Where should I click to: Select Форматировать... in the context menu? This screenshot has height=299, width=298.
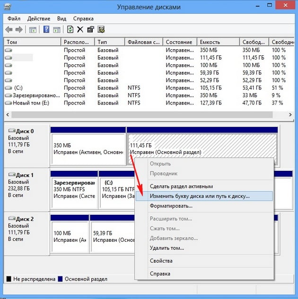click(171, 206)
